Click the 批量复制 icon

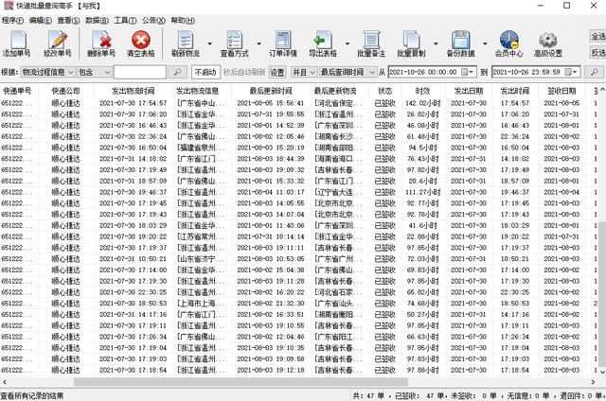point(411,40)
